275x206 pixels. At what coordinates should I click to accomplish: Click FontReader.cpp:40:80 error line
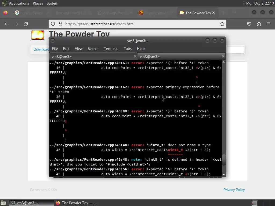point(129,111)
